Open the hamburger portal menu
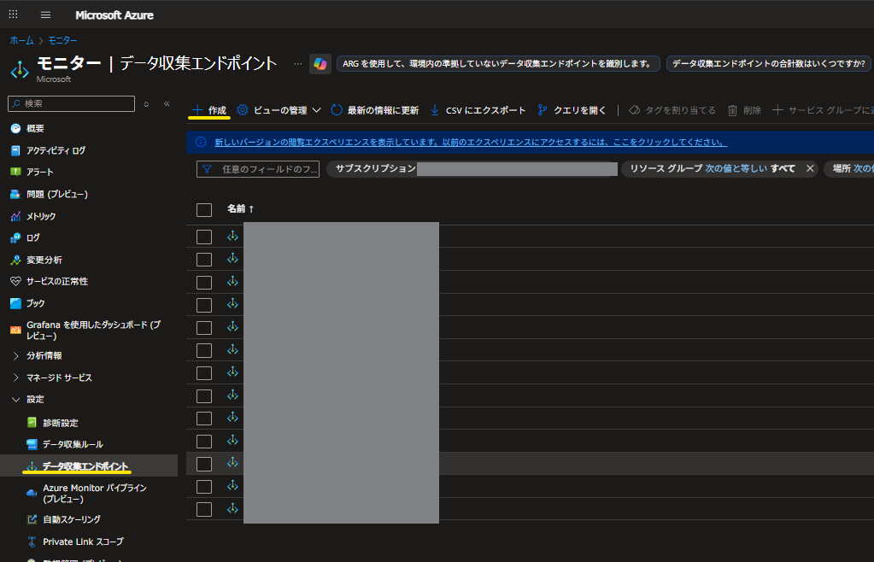874x562 pixels. (x=45, y=15)
